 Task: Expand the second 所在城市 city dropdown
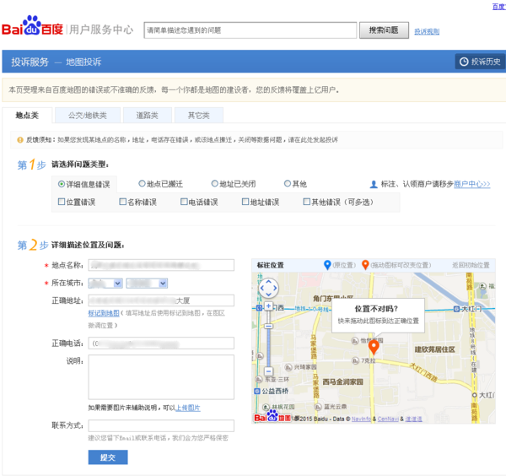[x=146, y=284]
